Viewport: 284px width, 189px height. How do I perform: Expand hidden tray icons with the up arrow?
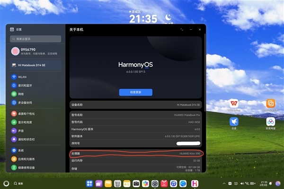point(224,183)
